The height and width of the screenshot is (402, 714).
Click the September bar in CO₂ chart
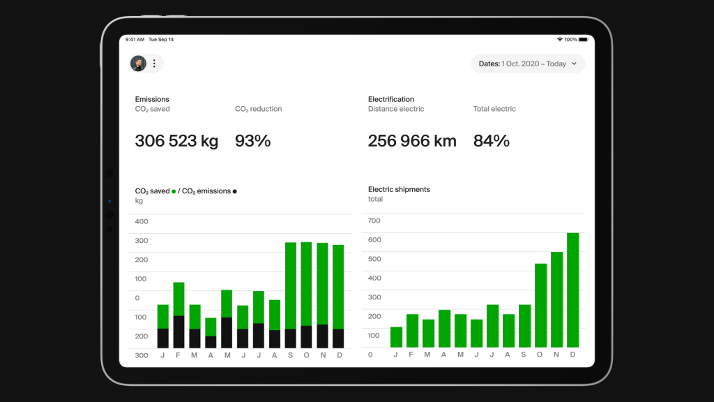pyautogui.click(x=291, y=295)
